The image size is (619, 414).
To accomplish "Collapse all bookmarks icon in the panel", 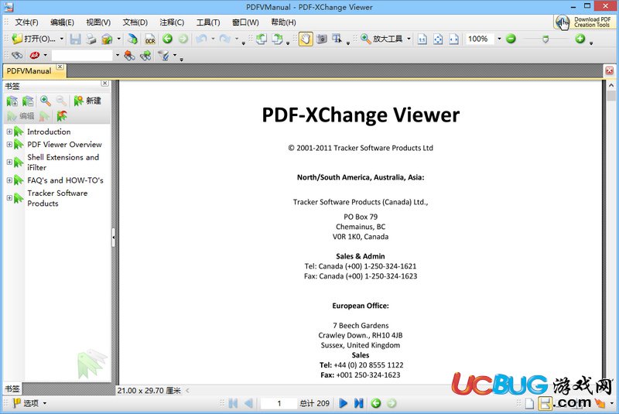I will 28,101.
